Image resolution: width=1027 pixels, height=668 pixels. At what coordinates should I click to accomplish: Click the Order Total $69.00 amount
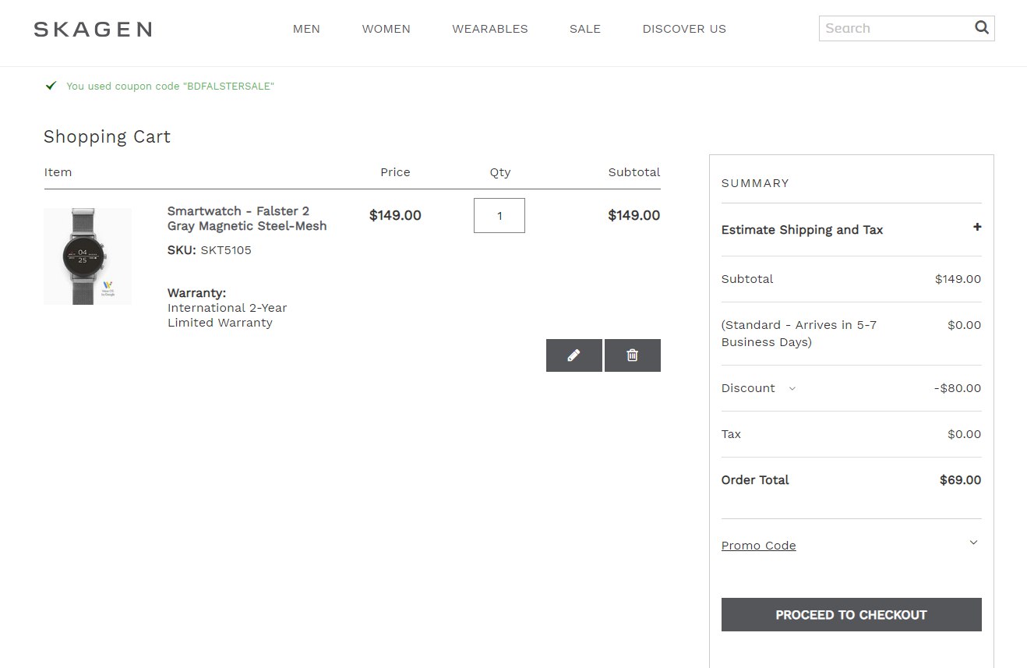pyautogui.click(x=960, y=480)
